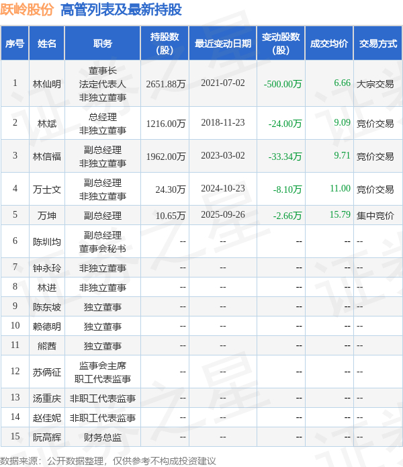This screenshot has width=403, height=467.
Task: Click the 变动股数(股) column header
Action: point(281,44)
